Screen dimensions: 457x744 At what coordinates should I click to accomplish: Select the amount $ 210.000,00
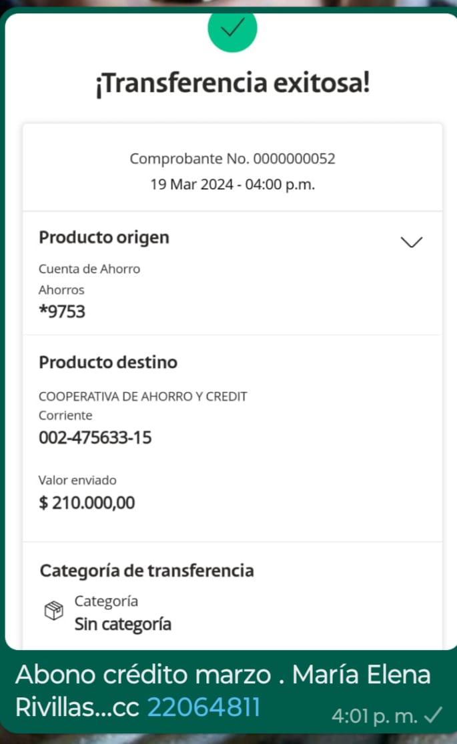87,503
